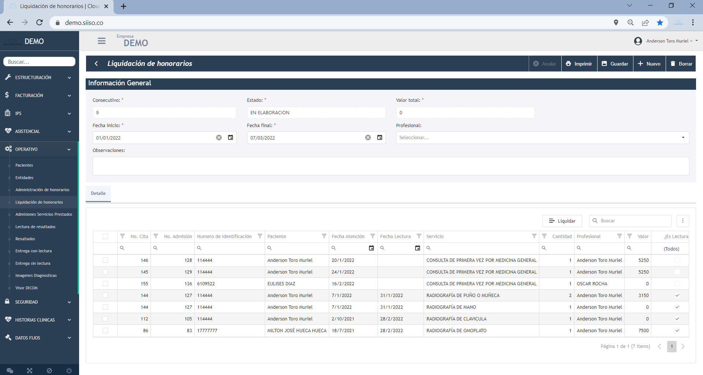Image resolution: width=703 pixels, height=375 pixels.
Task: Open the hamburger sidebar menu
Action: (x=101, y=41)
